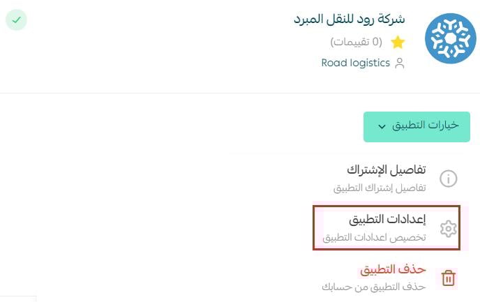The height and width of the screenshot is (302, 480).
Task: Click the (0 تقييمات) ratings count
Action: (x=357, y=42)
